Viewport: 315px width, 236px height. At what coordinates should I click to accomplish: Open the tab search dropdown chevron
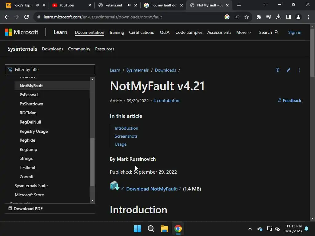(x=265, y=4)
